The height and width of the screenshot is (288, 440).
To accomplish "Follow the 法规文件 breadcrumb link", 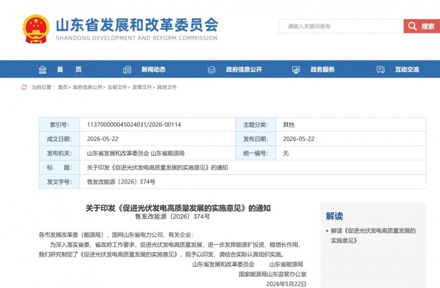I will click(117, 87).
